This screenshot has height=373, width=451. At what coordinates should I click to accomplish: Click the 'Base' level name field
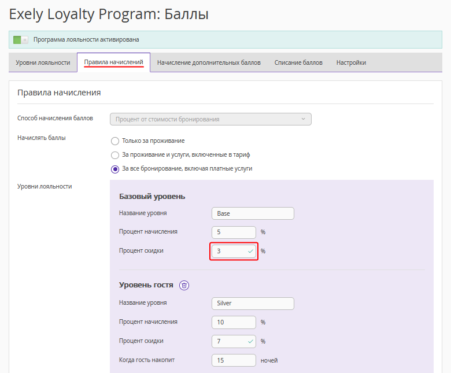pos(253,213)
